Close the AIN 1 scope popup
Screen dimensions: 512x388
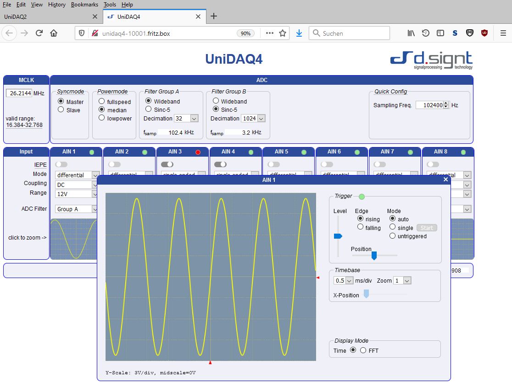446,179
